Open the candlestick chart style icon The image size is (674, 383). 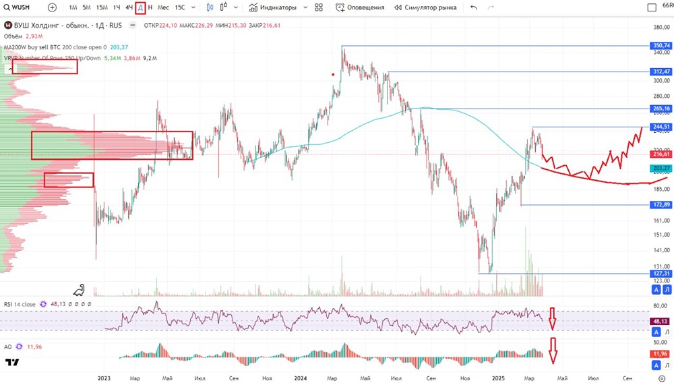pos(210,7)
